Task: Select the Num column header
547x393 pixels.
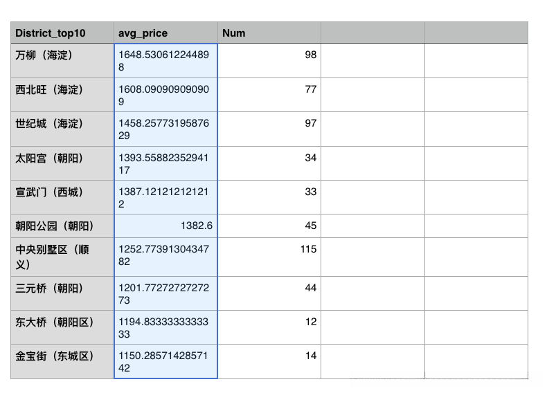Action: (x=269, y=33)
